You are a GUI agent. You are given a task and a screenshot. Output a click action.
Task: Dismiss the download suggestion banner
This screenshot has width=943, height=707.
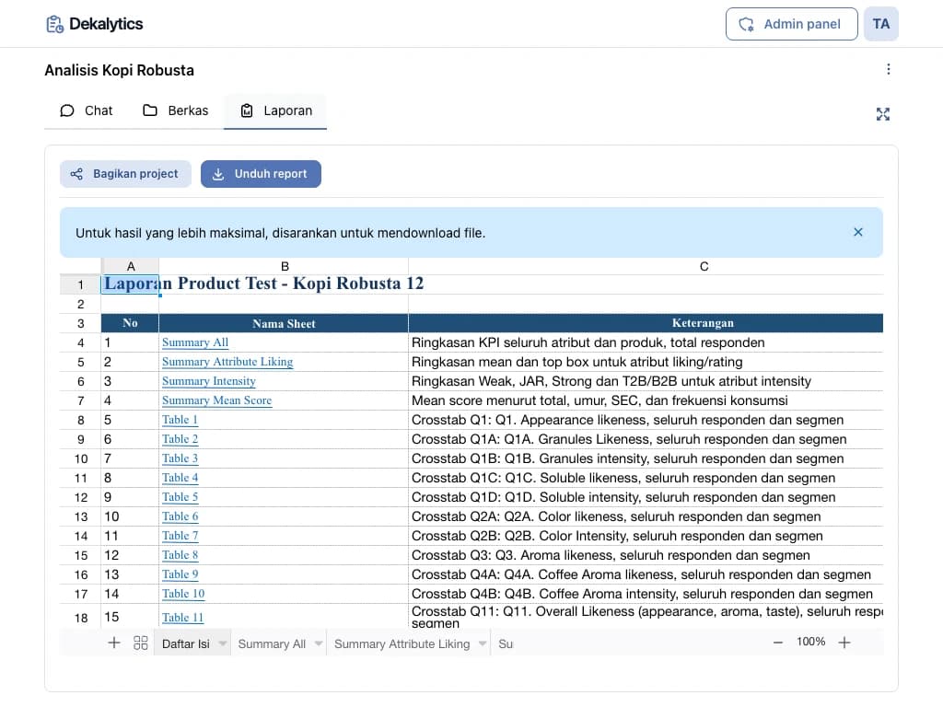[x=858, y=232]
